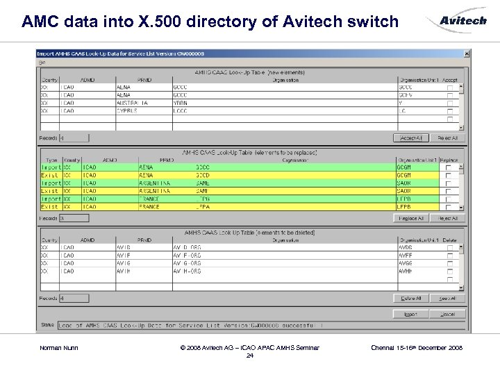This screenshot has width=500, height=375.
Task: Check Replace box for ARGENTINA Import row
Action: tap(448, 183)
